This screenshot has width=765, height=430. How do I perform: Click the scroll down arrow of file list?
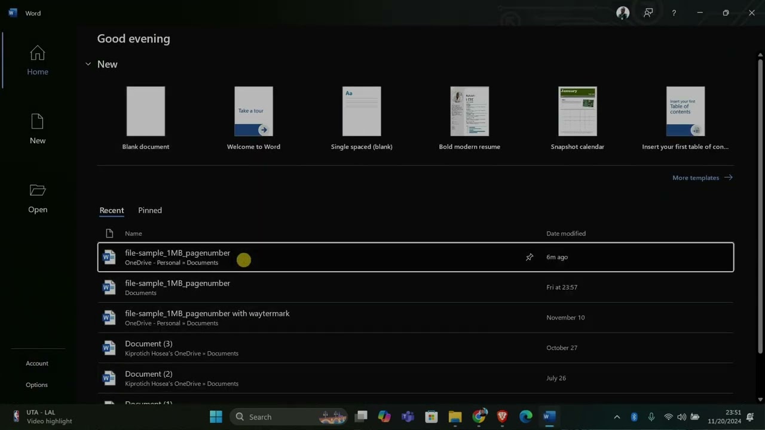(760, 400)
